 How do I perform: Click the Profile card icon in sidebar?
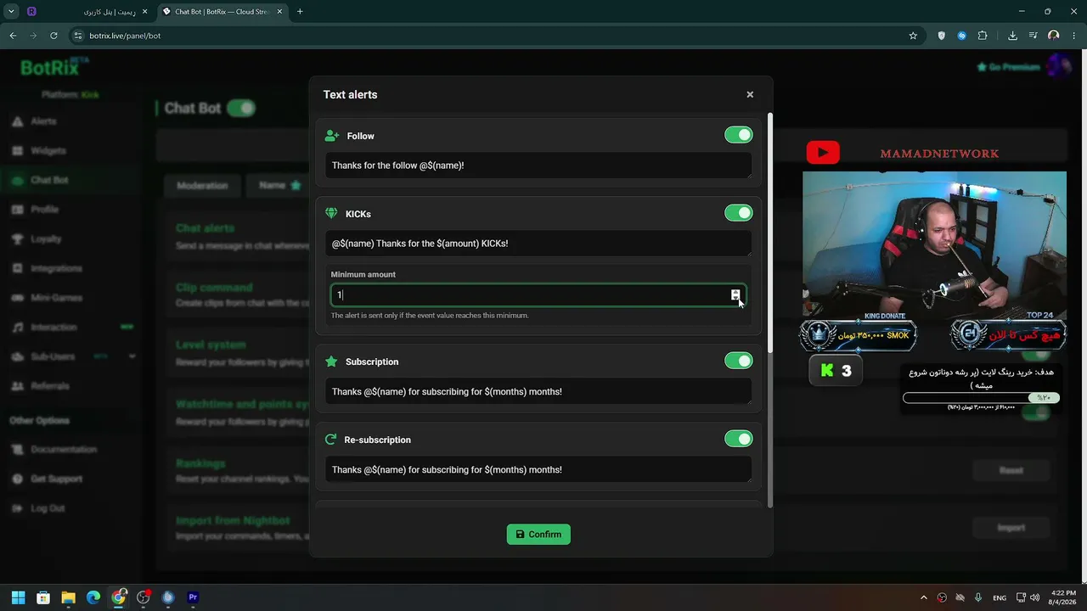coord(17,210)
